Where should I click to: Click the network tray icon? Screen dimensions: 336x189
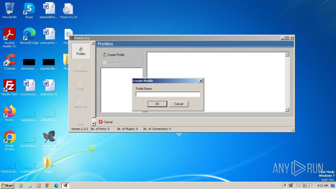[x=304, y=186]
